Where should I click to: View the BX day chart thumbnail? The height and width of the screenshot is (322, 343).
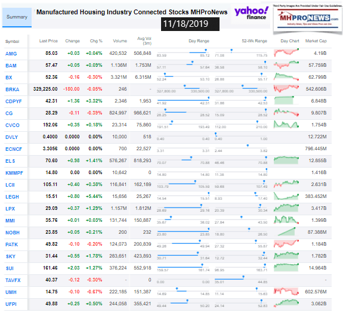point(286,76)
